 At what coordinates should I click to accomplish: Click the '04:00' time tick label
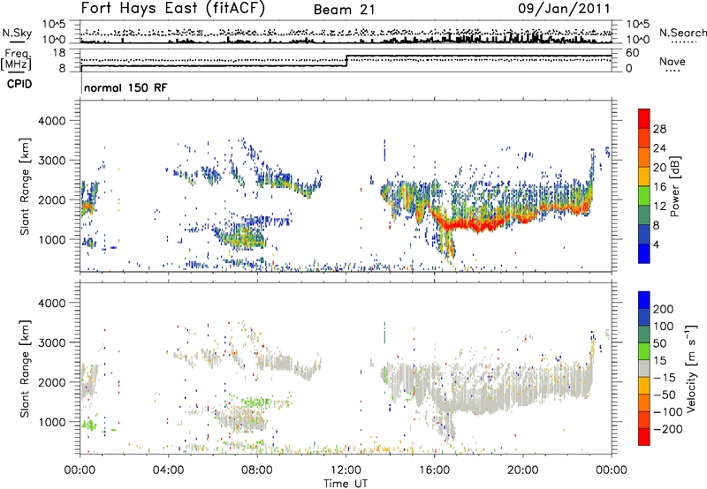click(168, 470)
